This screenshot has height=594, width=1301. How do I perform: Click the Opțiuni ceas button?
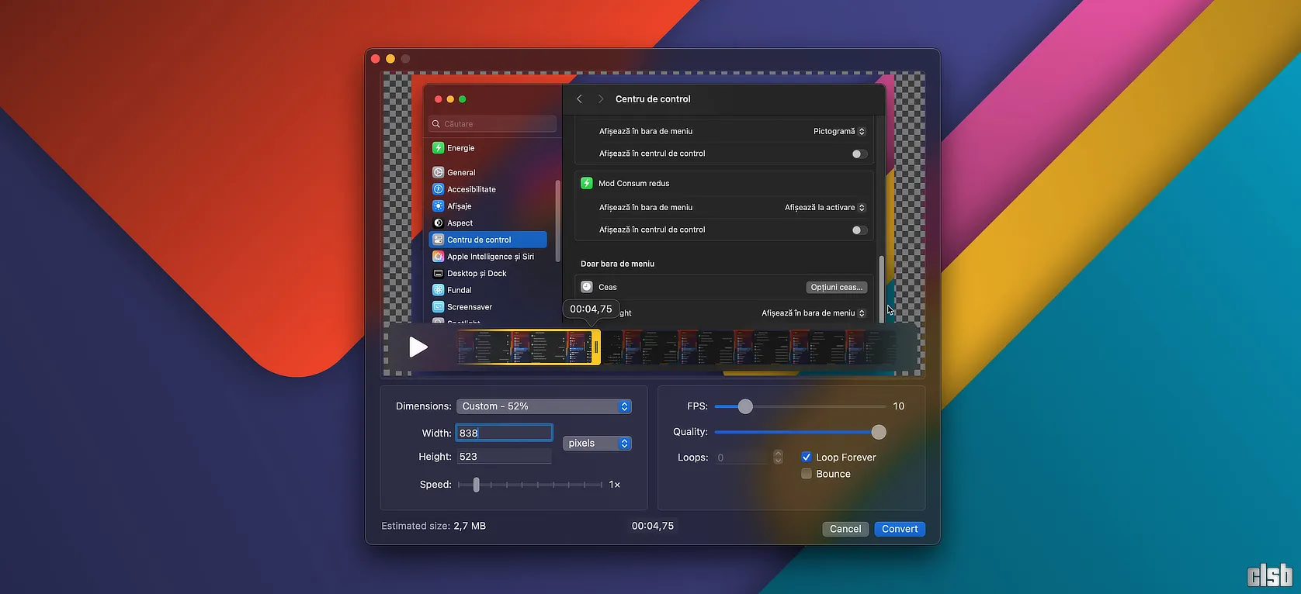[x=837, y=287]
